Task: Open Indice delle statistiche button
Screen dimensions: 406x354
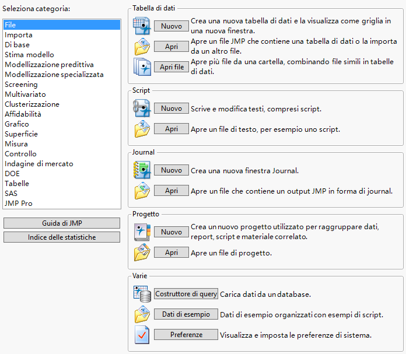Action: pos(62,237)
